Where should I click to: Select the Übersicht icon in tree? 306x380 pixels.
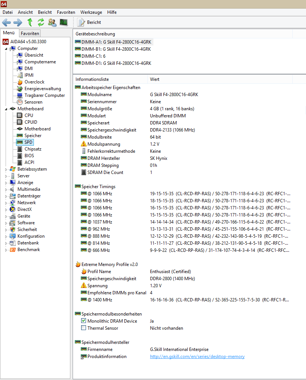20,55
